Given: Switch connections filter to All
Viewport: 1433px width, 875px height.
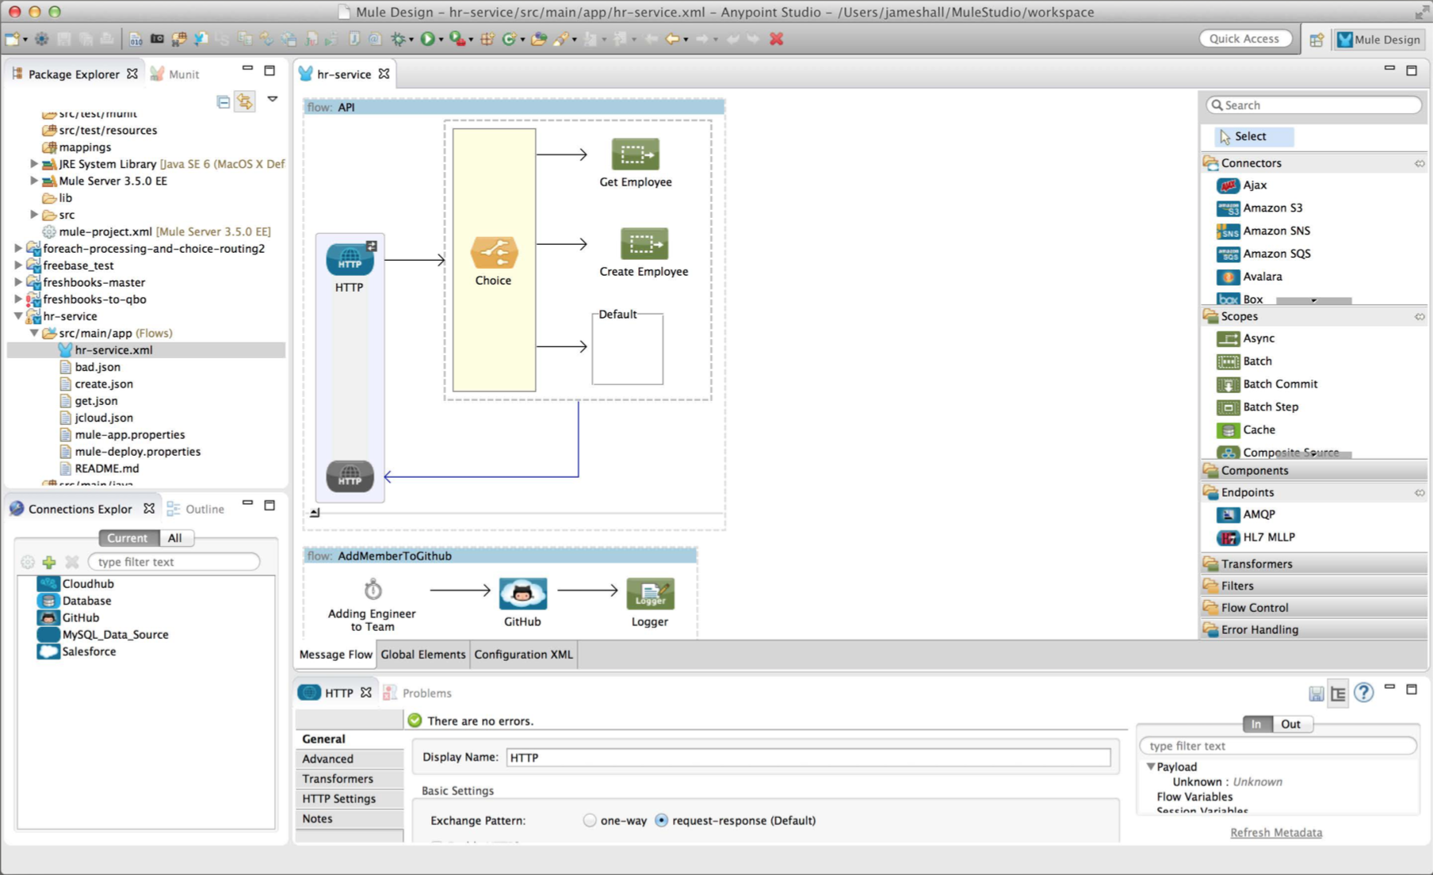Looking at the screenshot, I should (x=175, y=537).
